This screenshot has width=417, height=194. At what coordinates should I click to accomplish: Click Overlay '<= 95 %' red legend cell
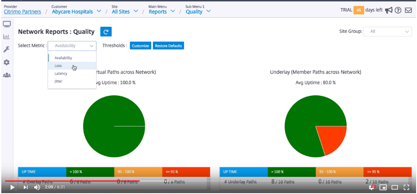[186, 172]
